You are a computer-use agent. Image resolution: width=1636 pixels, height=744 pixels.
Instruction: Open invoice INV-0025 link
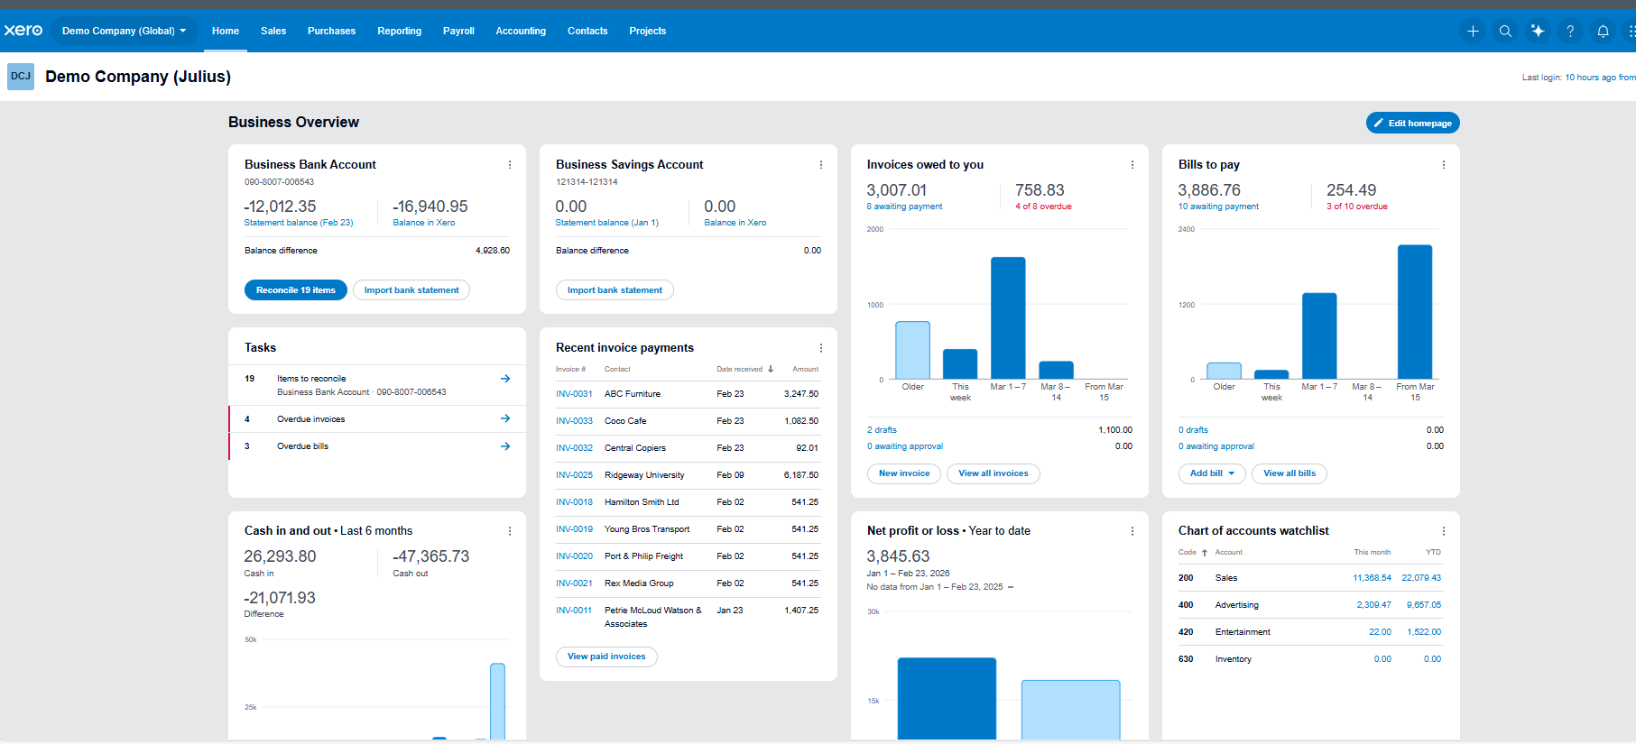(574, 475)
